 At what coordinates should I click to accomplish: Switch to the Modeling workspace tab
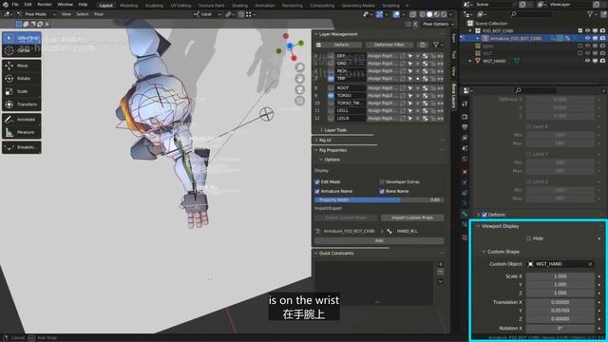click(x=129, y=6)
